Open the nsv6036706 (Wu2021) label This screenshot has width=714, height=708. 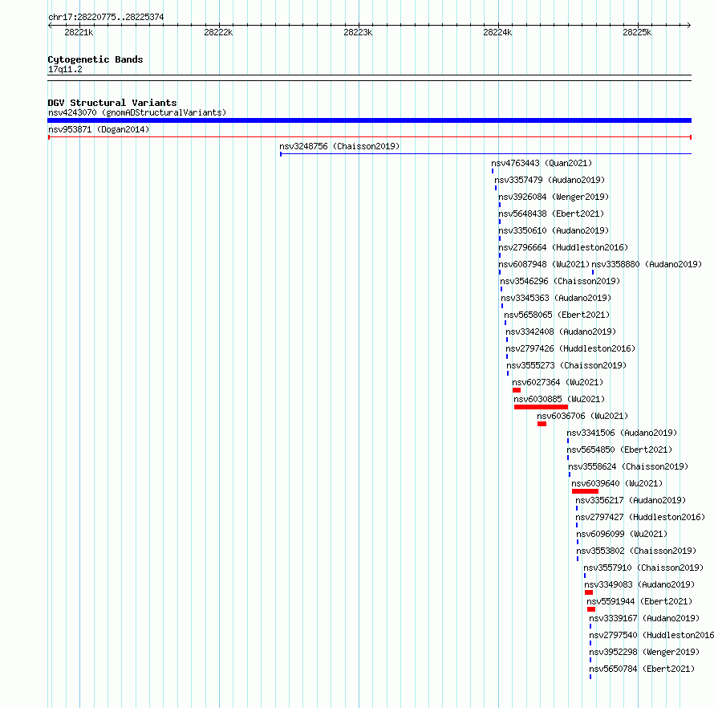[582, 416]
